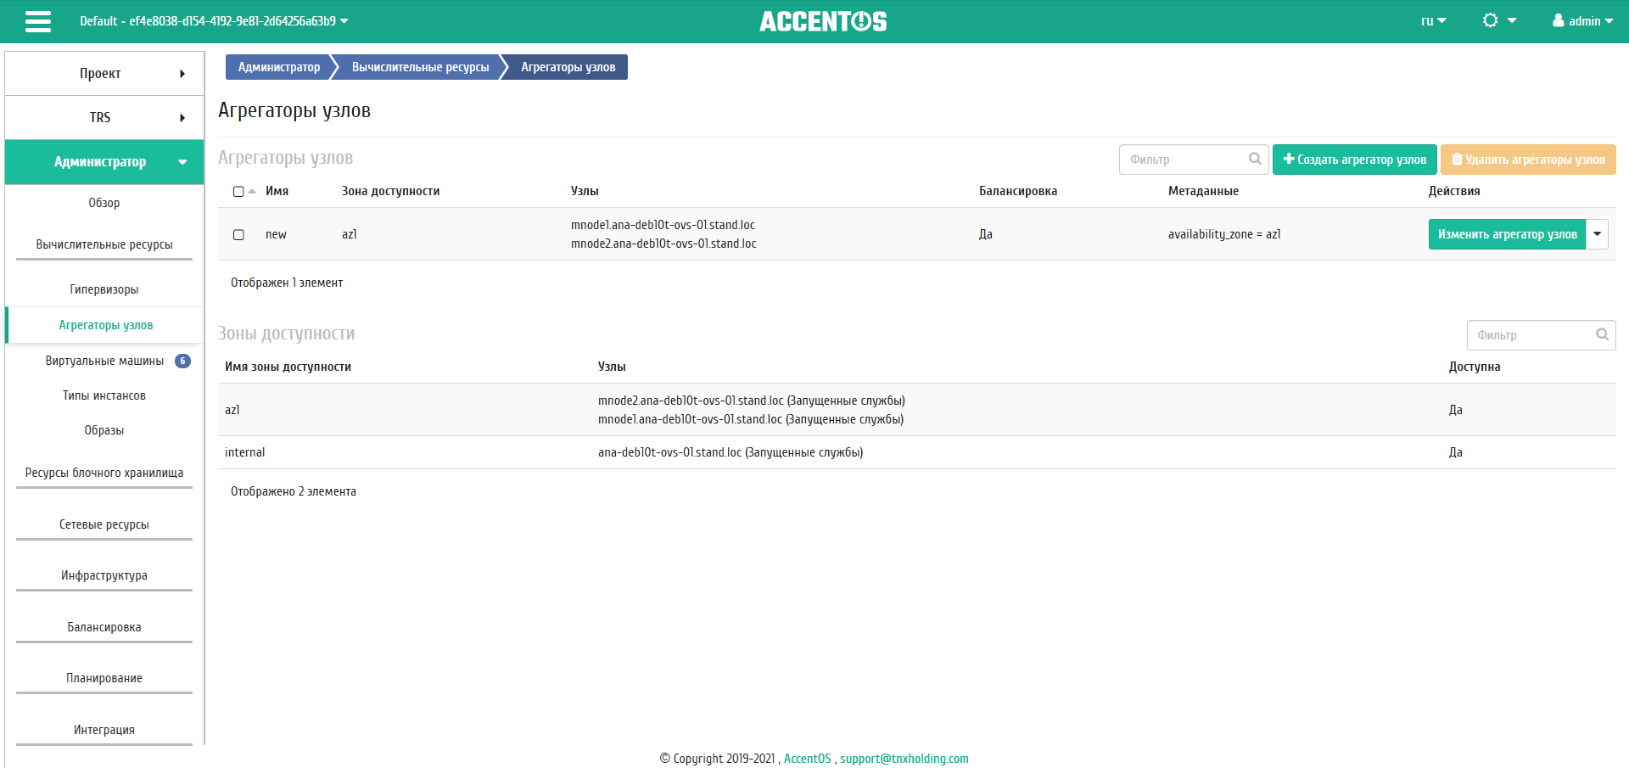Viewport: 1629px width, 768px height.
Task: Click search icon in aggregators filter
Action: [1255, 159]
